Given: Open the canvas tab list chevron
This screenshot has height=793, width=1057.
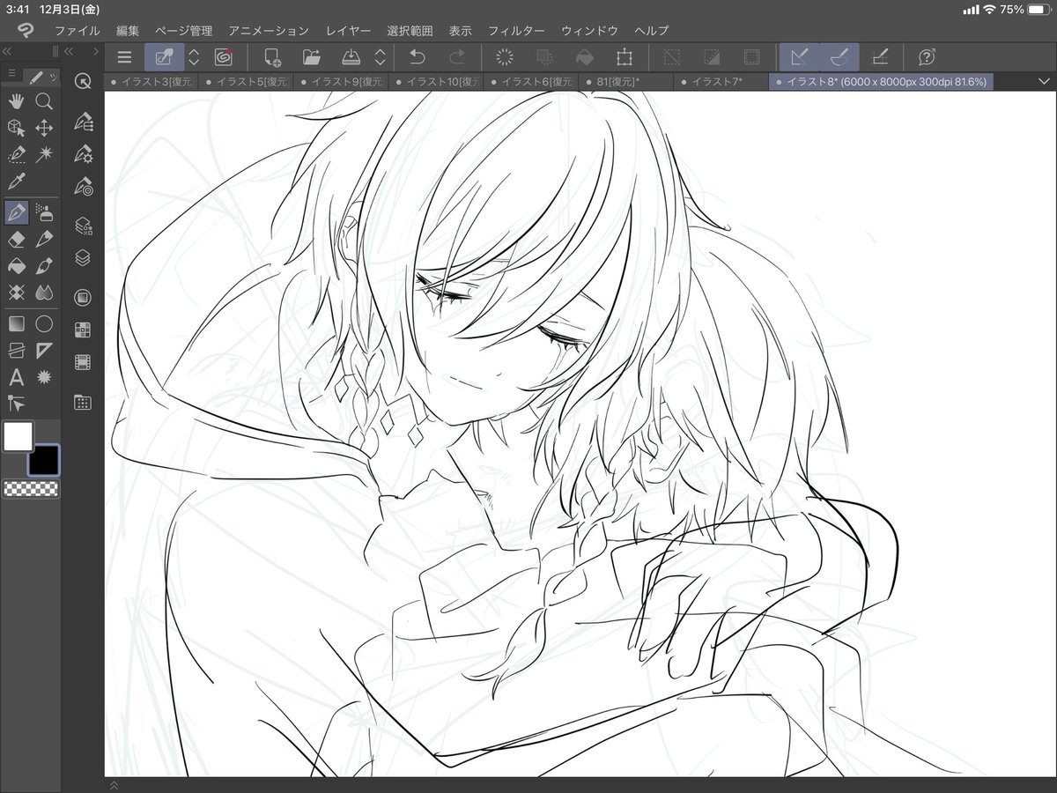Looking at the screenshot, I should click(1044, 81).
